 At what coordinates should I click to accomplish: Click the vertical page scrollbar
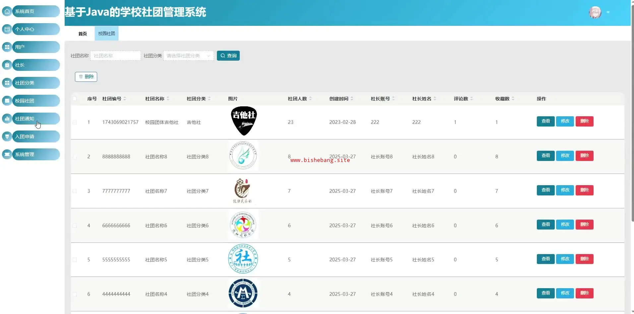tap(632, 113)
